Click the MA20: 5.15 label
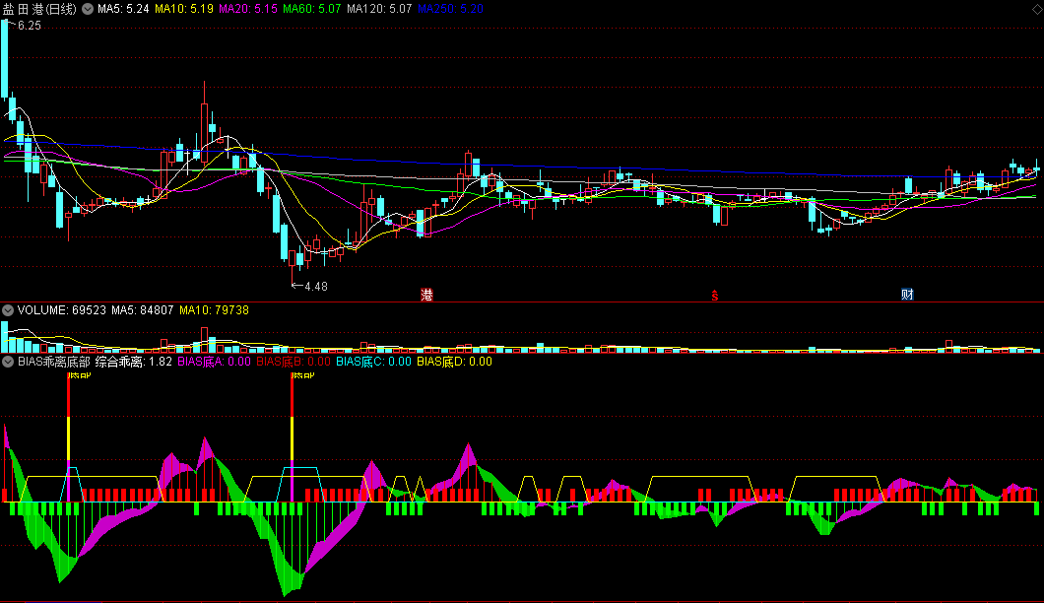1044x603 pixels. (x=248, y=9)
